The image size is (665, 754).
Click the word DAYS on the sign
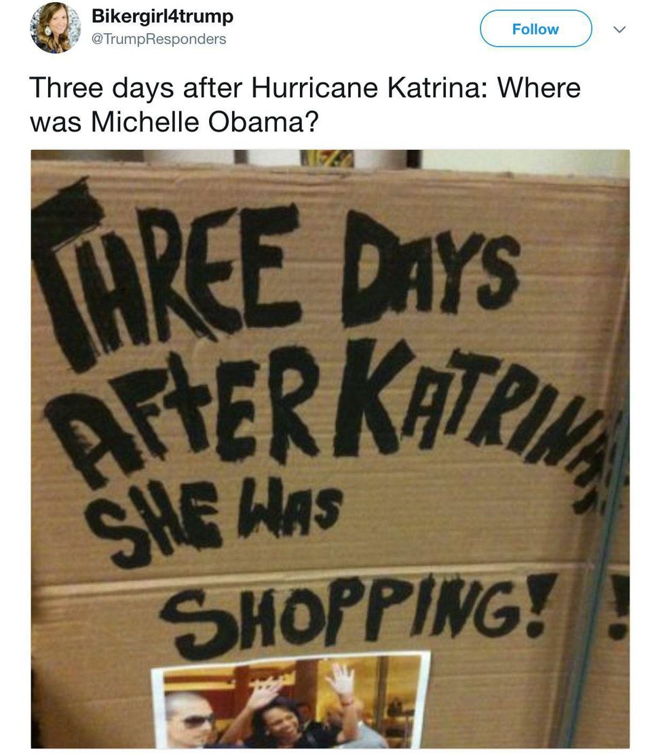click(430, 269)
